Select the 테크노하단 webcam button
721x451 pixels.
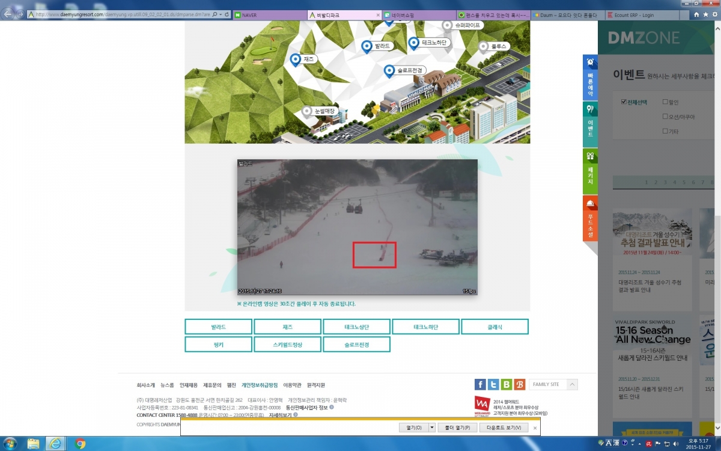[426, 327]
